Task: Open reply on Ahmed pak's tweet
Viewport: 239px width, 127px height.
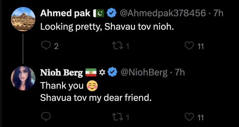Action: (x=46, y=46)
